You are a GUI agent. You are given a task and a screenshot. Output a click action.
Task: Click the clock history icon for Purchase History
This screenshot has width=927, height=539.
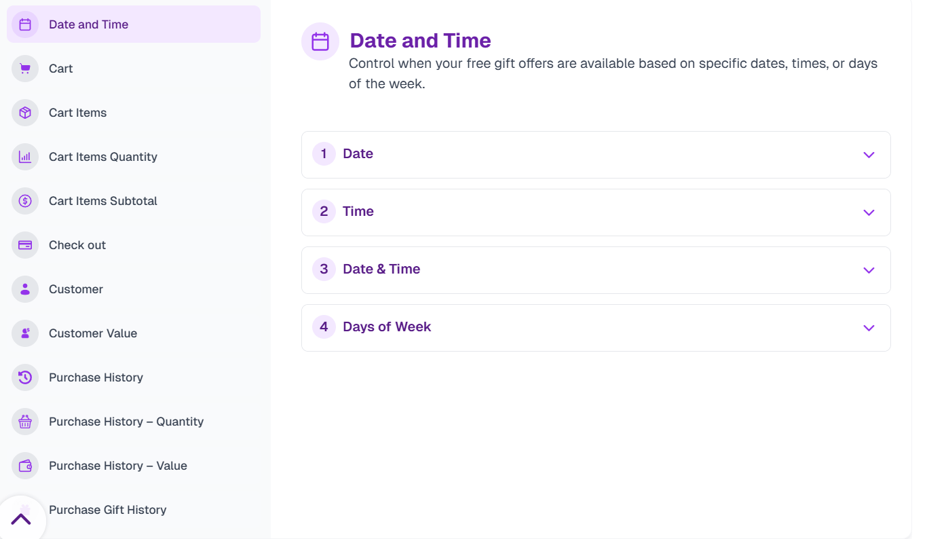point(25,377)
